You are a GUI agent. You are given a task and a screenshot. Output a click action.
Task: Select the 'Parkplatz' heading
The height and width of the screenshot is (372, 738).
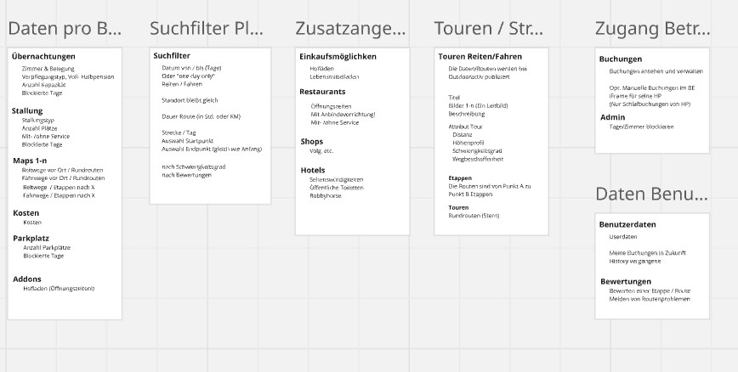(30, 238)
